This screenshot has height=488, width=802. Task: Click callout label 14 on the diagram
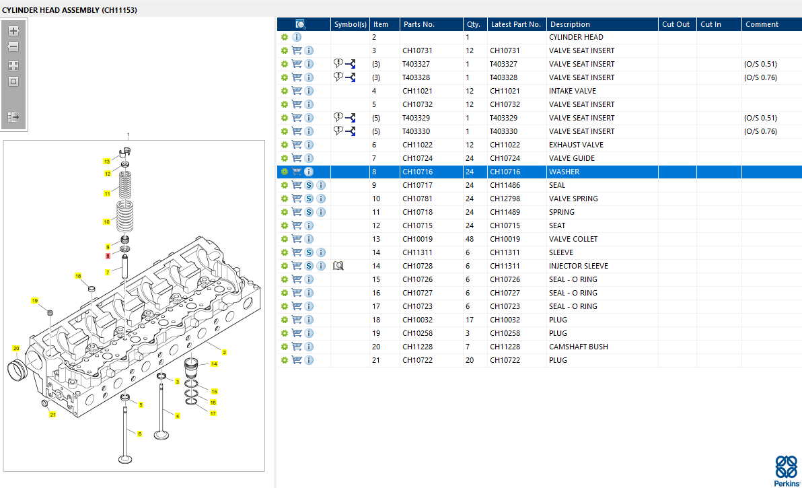point(214,364)
